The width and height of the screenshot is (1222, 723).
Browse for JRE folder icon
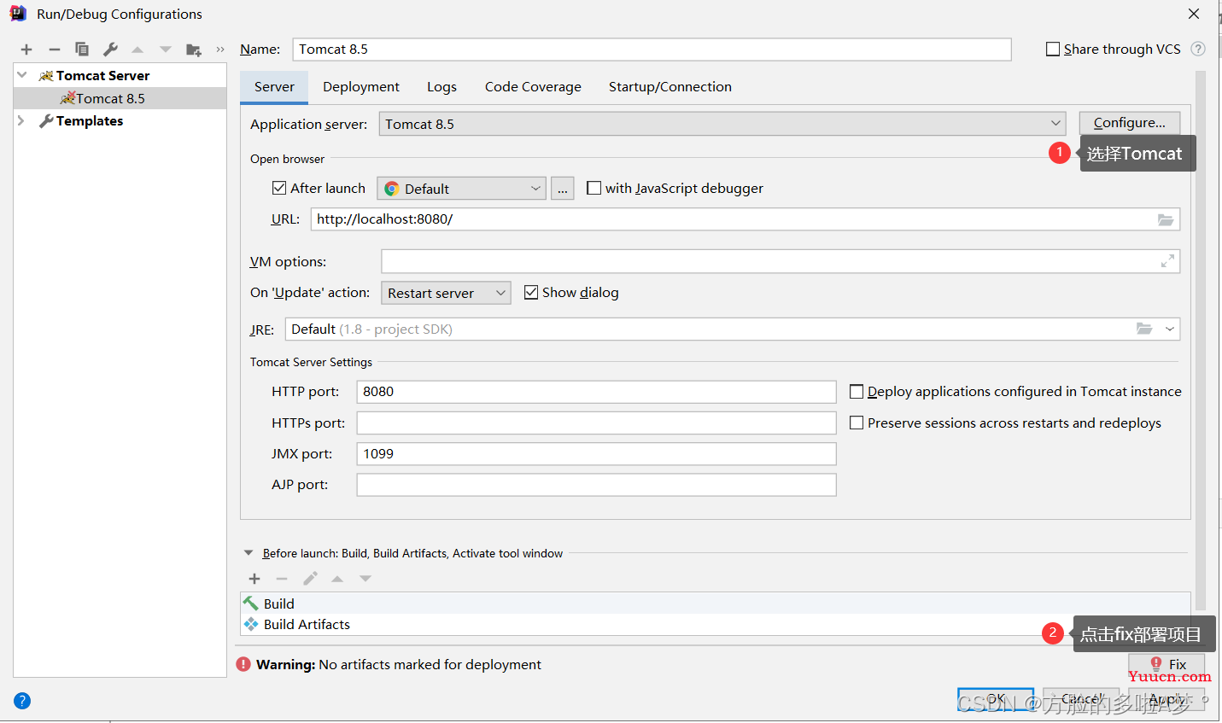coord(1144,329)
